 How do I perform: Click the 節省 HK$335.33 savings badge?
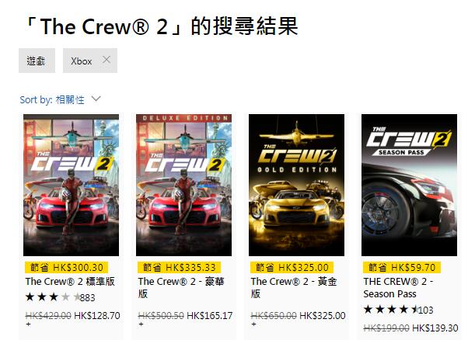tap(179, 267)
